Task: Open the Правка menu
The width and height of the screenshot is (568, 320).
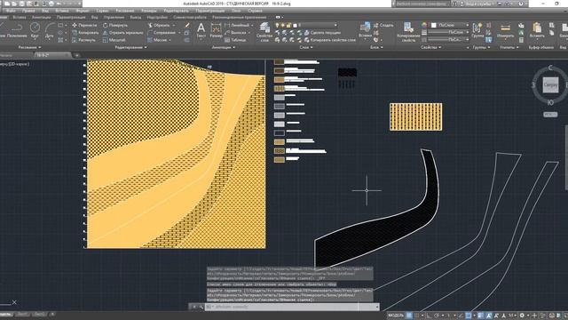Action: tap(28, 11)
